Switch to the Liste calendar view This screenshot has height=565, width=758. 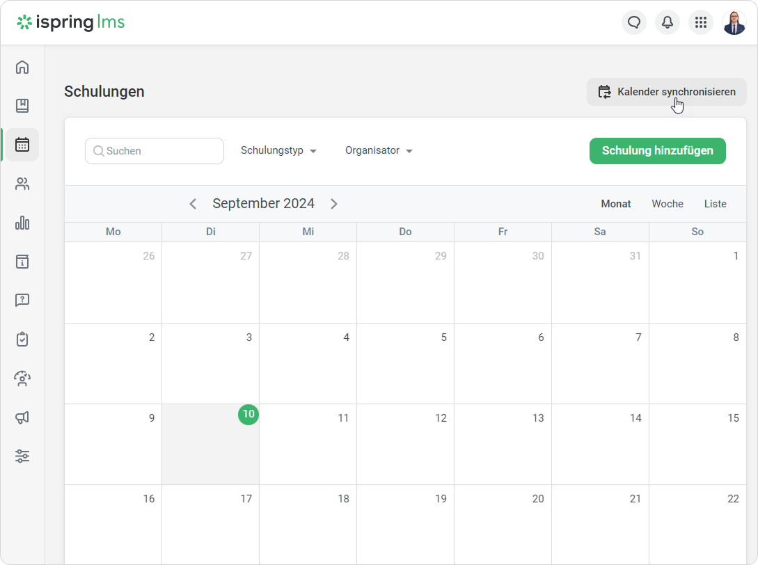point(715,204)
